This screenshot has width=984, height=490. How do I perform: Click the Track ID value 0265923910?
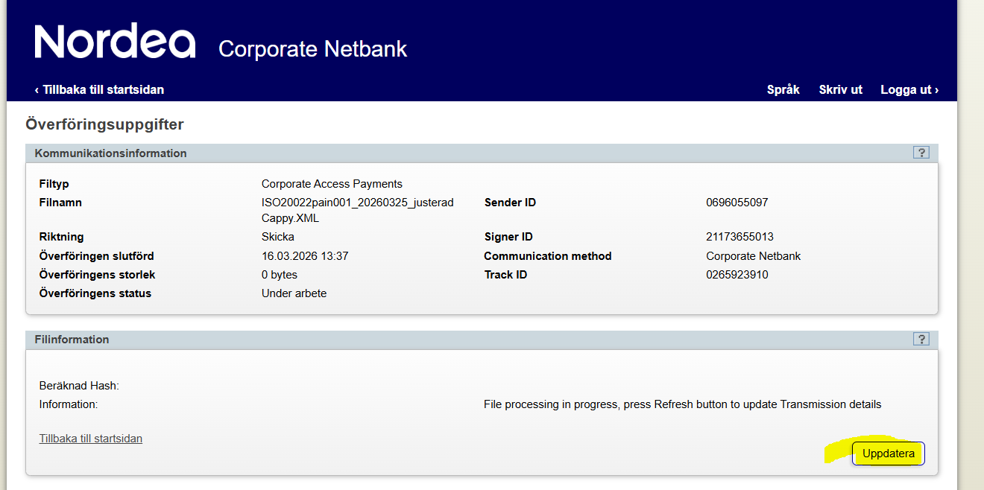pos(737,275)
